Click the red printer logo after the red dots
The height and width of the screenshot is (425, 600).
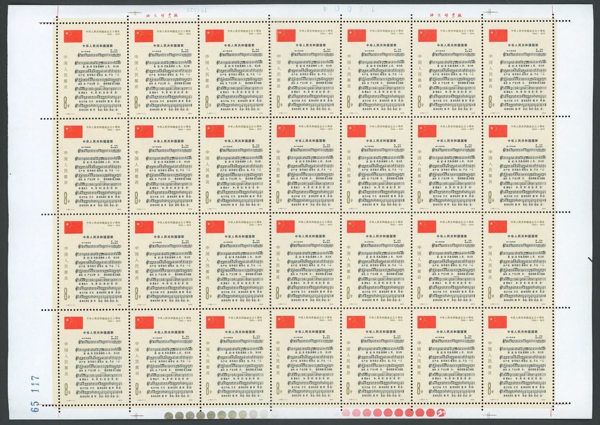(x=441, y=413)
